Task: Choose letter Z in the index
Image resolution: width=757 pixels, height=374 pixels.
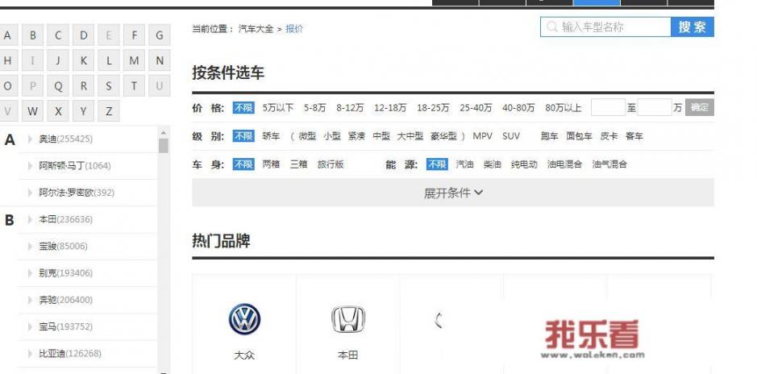Action: coord(109,111)
